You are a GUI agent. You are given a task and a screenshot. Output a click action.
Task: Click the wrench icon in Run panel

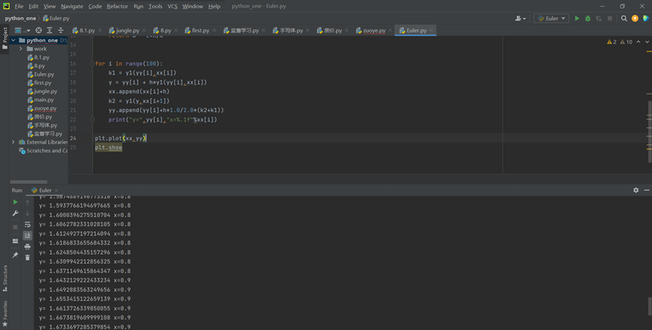coord(15,213)
